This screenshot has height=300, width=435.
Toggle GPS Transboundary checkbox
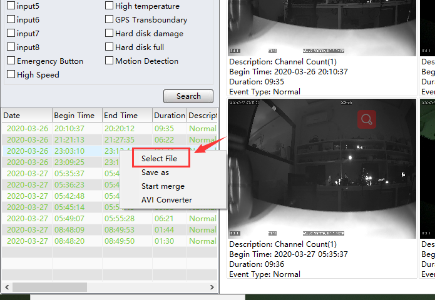109,19
